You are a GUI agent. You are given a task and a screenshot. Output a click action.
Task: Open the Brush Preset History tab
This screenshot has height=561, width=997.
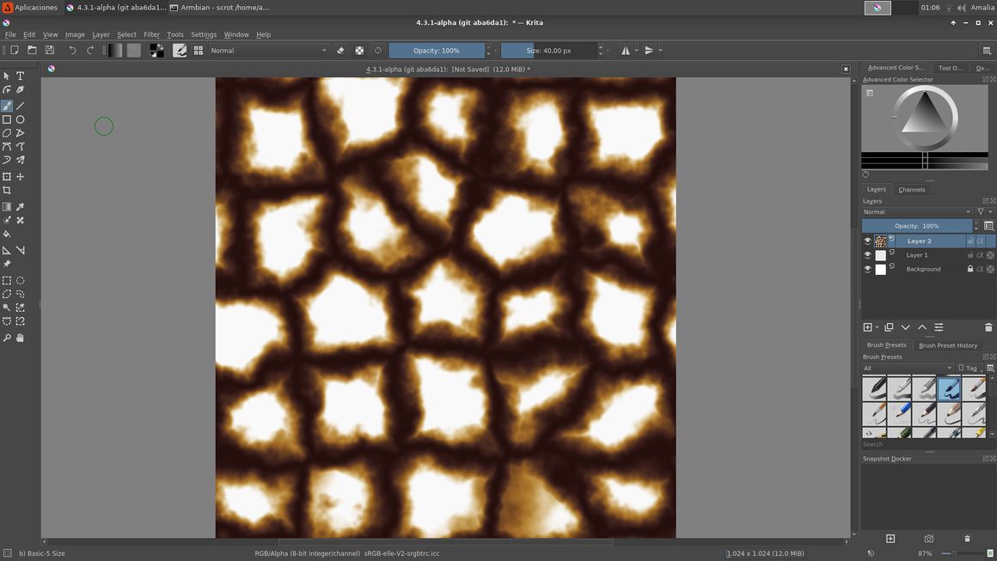(947, 345)
